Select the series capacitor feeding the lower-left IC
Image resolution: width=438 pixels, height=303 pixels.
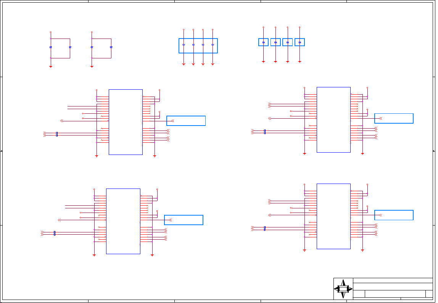[55, 234]
